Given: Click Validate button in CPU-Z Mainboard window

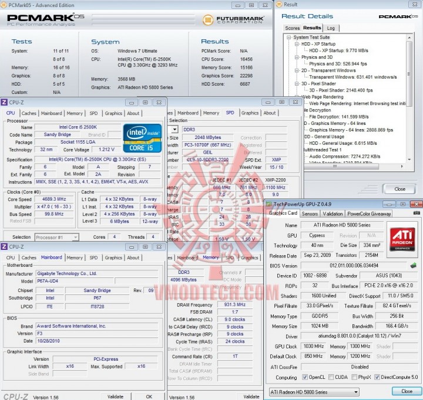Looking at the screenshot, I should pyautogui.click(x=116, y=396).
